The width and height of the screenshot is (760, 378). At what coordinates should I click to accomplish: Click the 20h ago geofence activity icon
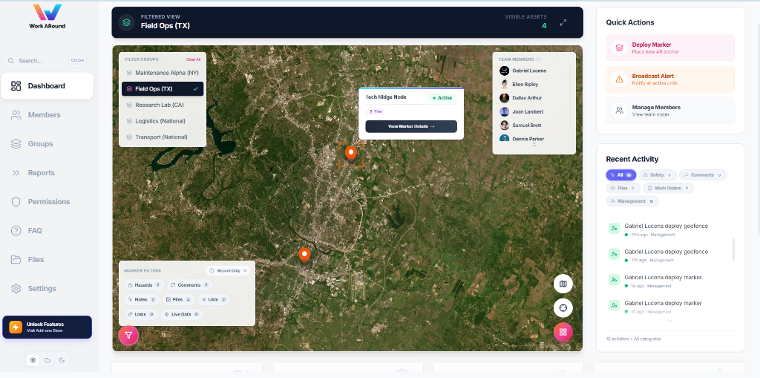(x=614, y=228)
